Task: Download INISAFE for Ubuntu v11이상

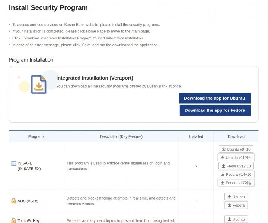Action: pyautogui.click(x=236, y=158)
